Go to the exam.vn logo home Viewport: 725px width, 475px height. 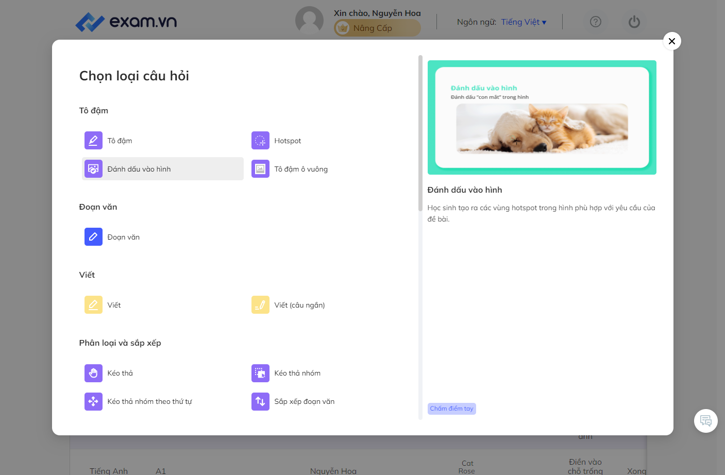tap(126, 22)
